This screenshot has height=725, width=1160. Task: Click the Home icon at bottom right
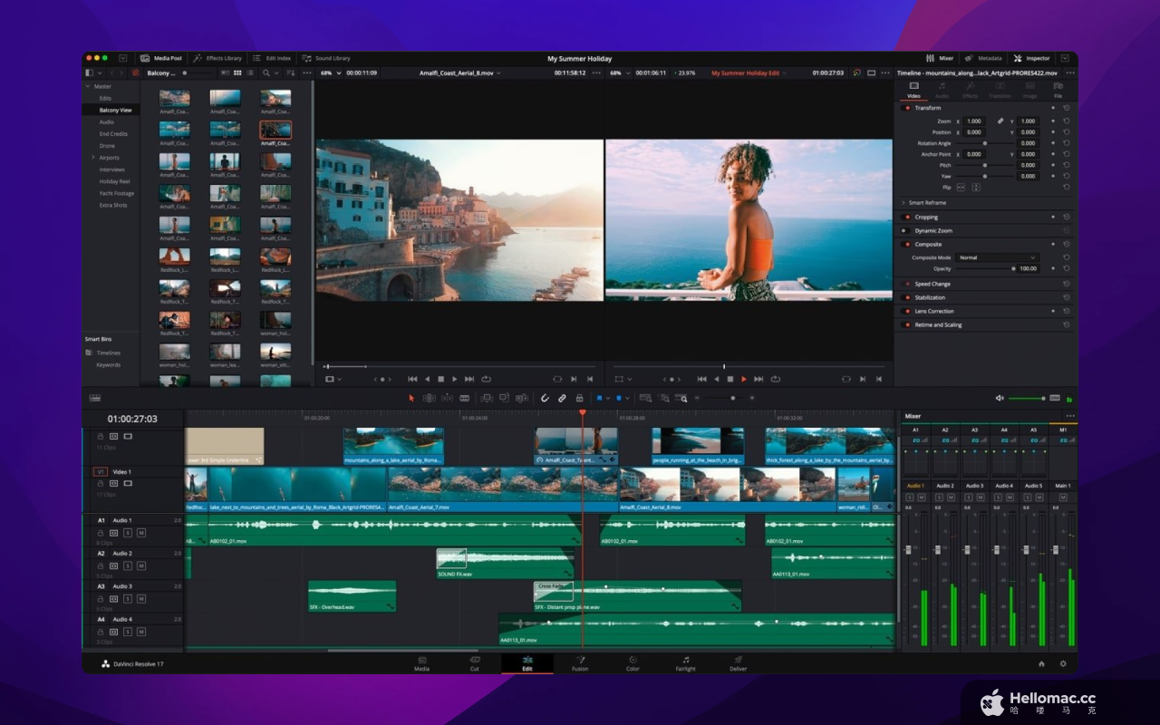tap(1041, 663)
